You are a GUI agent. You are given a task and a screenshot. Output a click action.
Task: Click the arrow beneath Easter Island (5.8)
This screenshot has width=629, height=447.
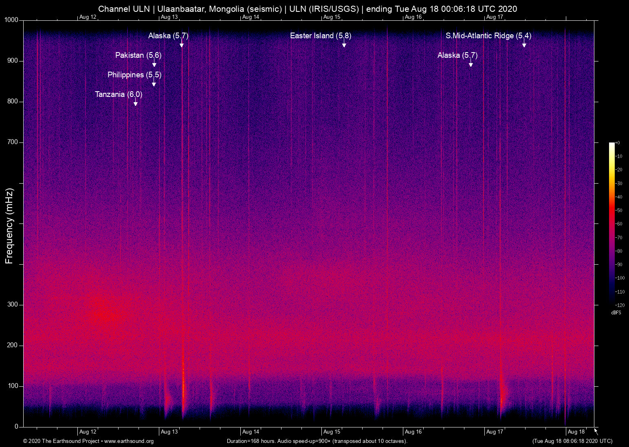344,45
